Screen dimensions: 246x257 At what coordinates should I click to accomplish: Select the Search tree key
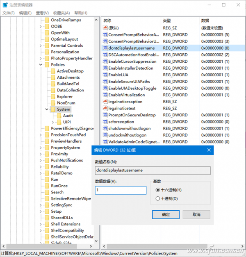pyautogui.click(x=57, y=192)
